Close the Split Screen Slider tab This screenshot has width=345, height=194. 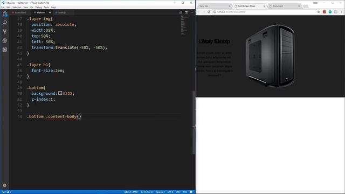[264, 6]
